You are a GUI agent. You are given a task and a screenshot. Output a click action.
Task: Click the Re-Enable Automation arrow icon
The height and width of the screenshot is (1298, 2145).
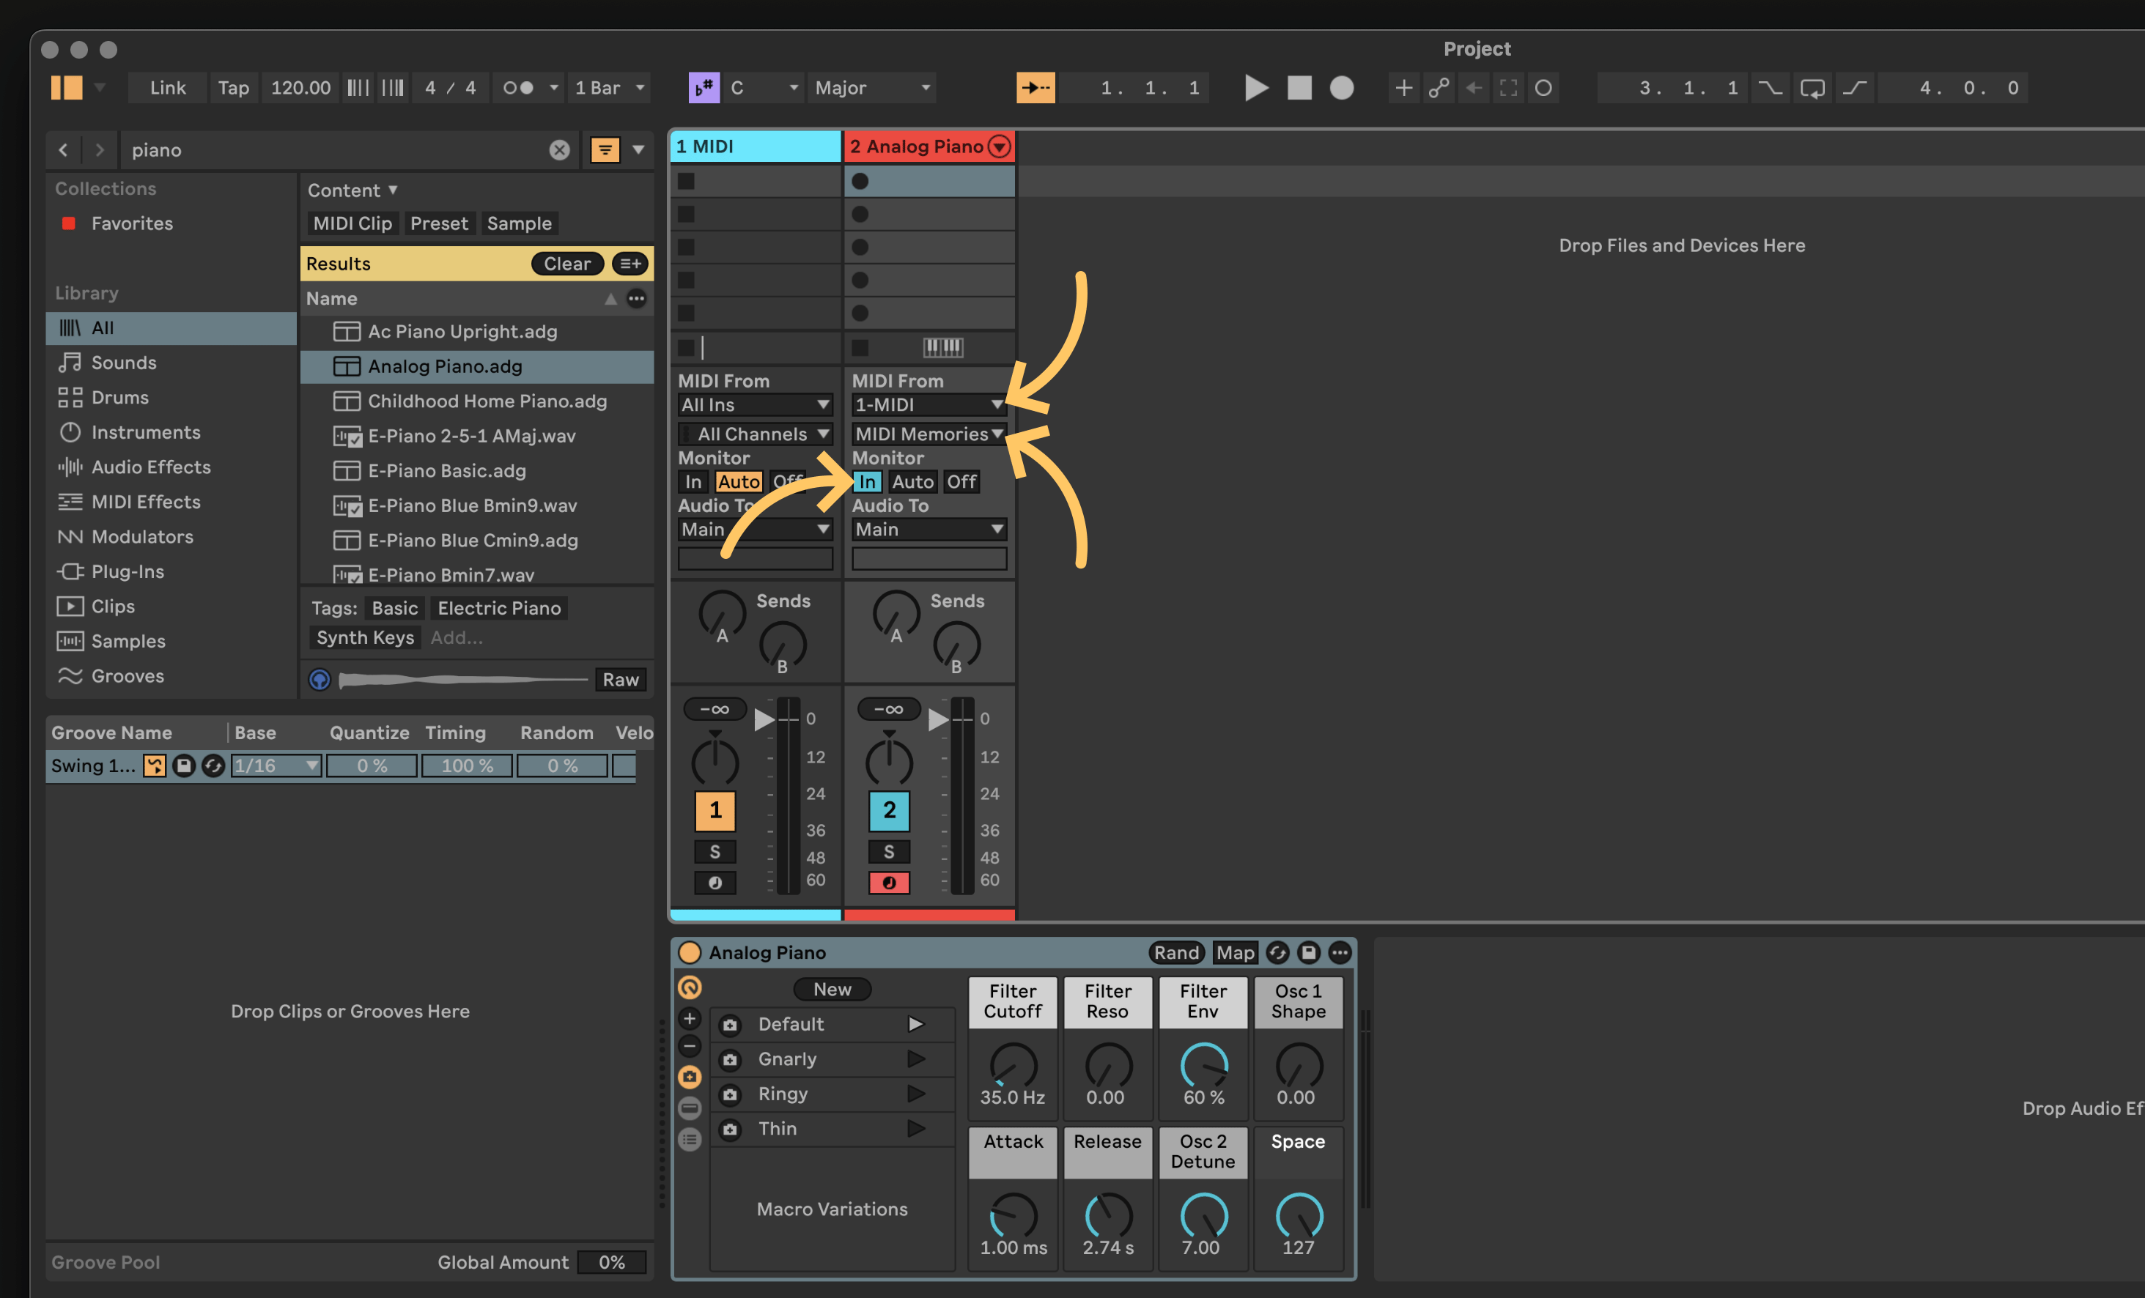point(1474,88)
